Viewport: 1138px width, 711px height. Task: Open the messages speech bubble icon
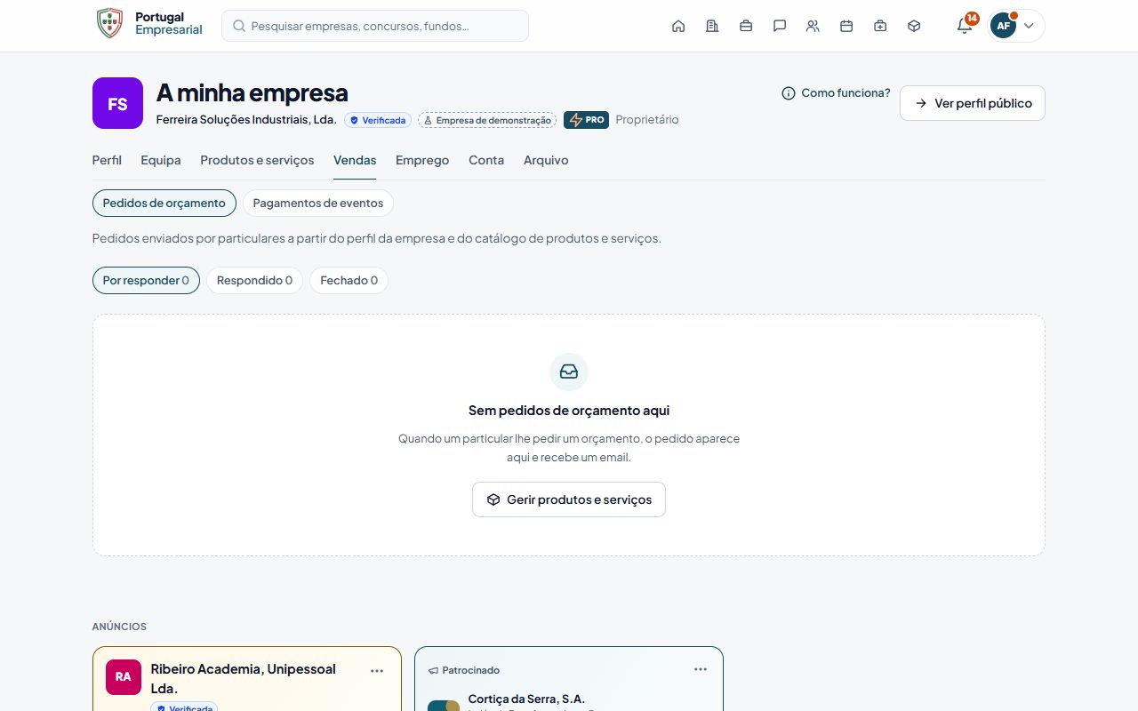(780, 26)
